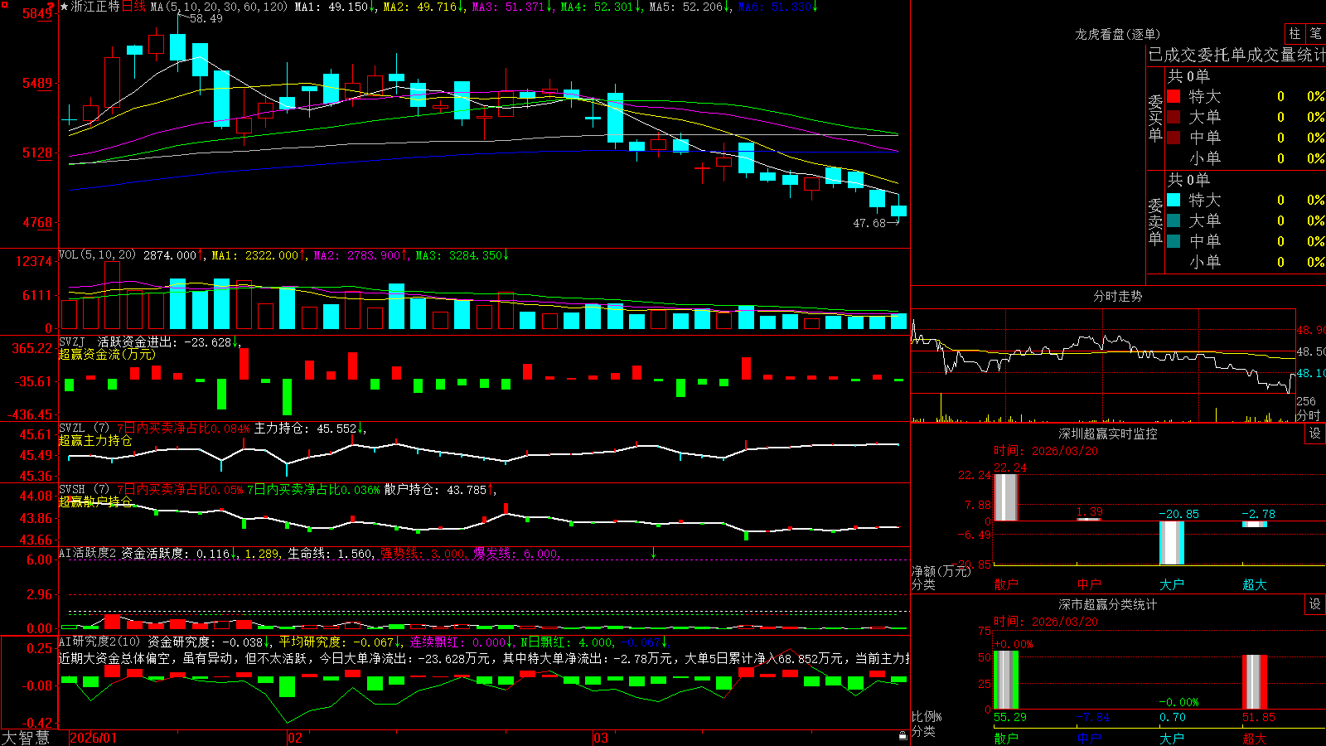Click the 55.29 散户 bar in 分类统计
The height and width of the screenshot is (746, 1326).
click(x=1005, y=681)
